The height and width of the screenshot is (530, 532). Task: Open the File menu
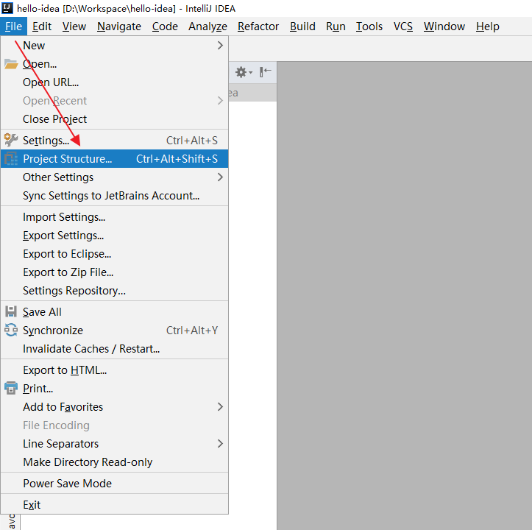13,26
